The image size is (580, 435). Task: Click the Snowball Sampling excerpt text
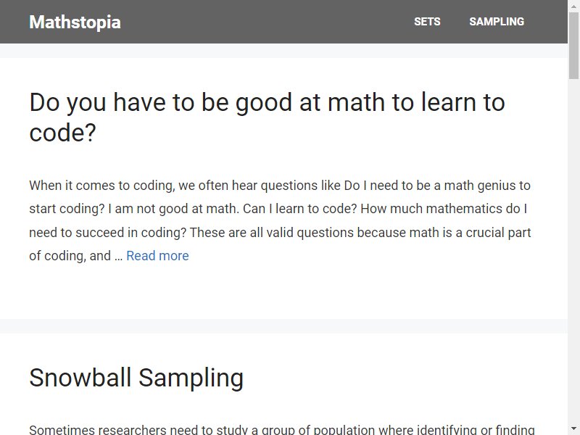coord(282,430)
